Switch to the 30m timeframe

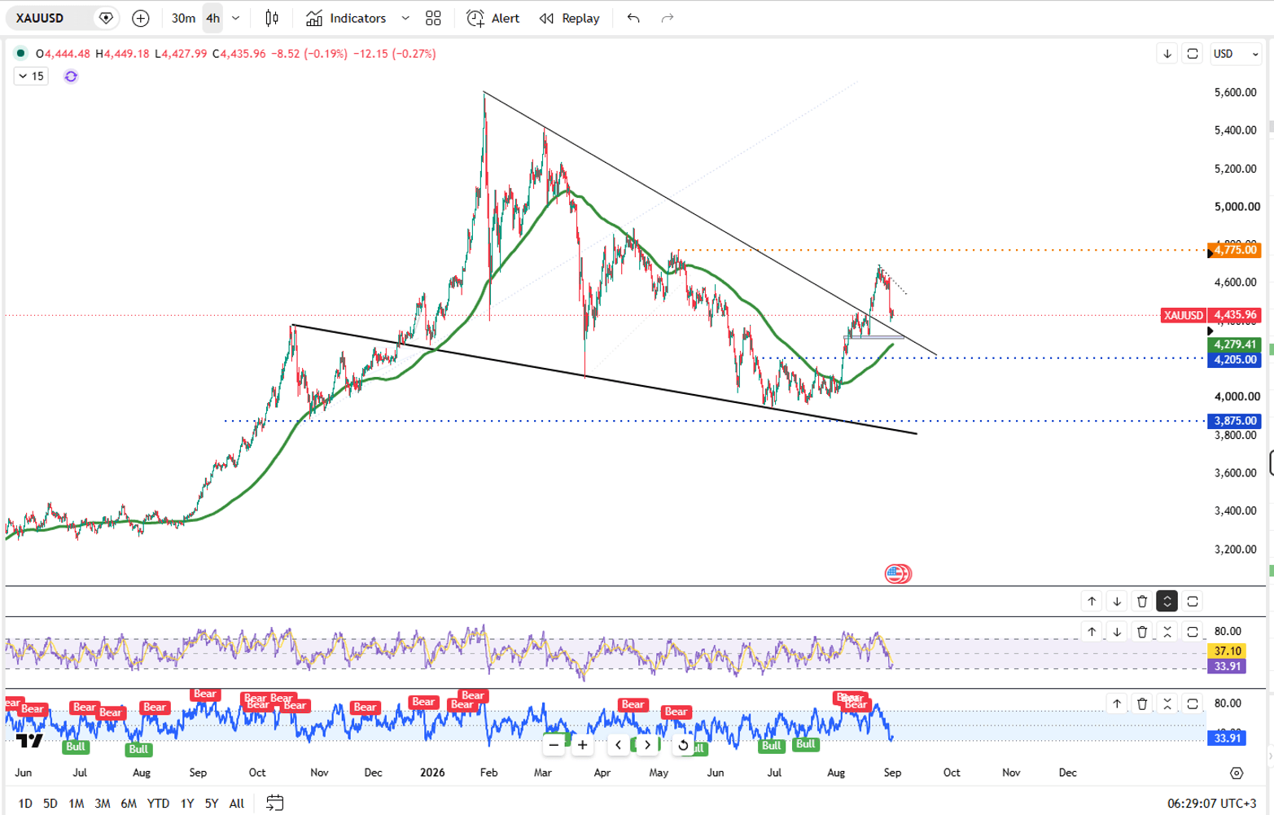coord(183,18)
